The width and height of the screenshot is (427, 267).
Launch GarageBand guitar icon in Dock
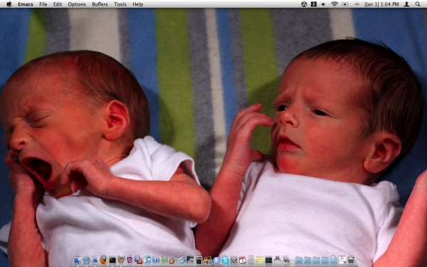[x=173, y=261]
